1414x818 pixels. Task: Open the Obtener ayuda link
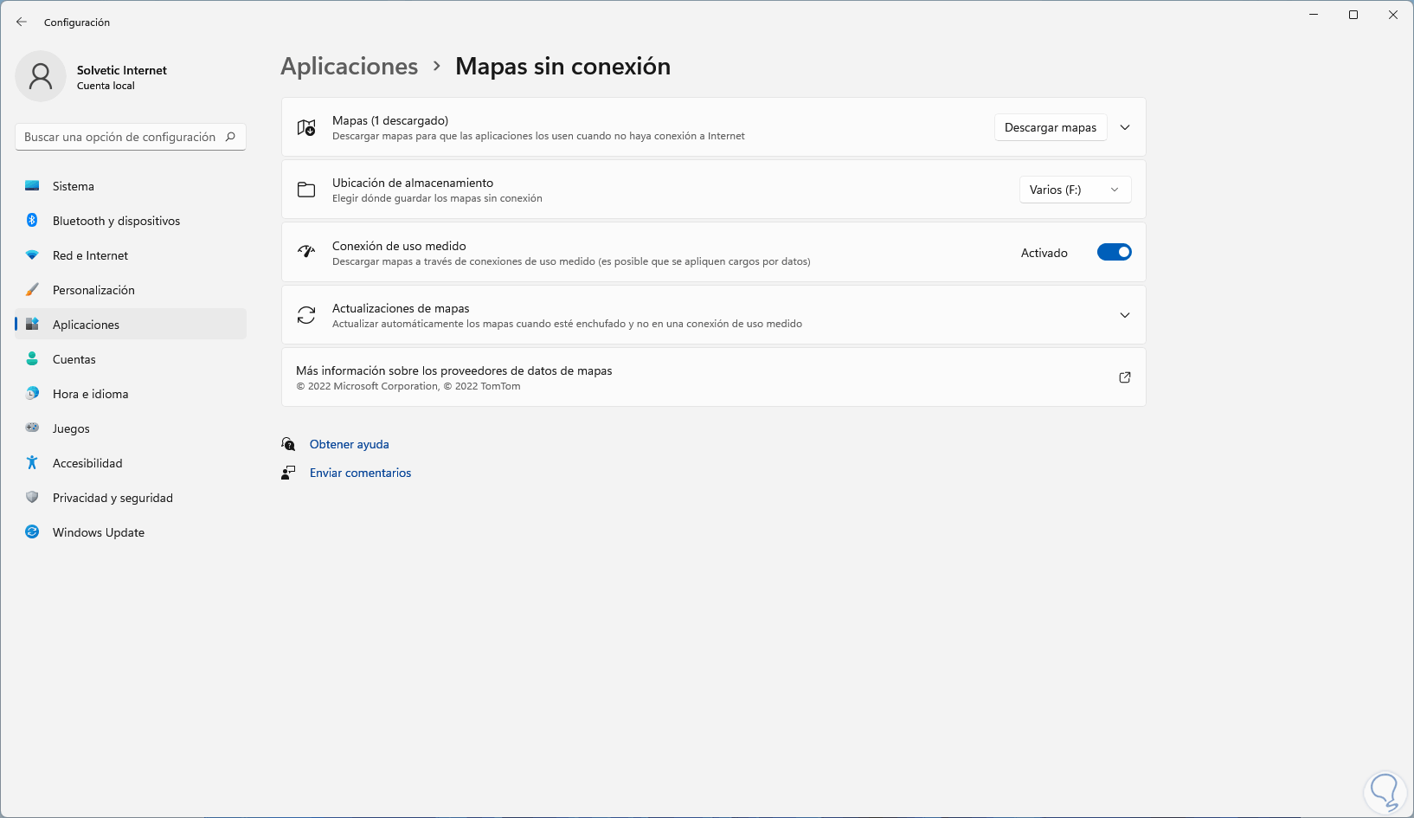[350, 444]
